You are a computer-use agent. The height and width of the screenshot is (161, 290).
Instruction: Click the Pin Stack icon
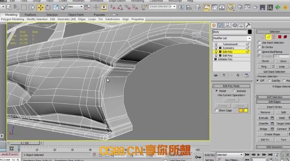215,76
